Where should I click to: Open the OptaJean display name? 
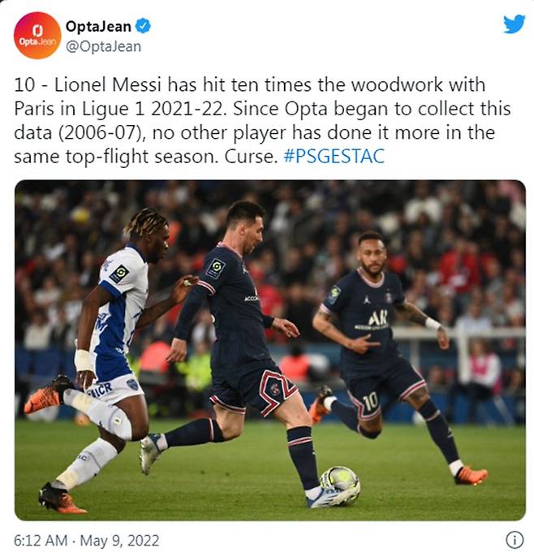(x=98, y=26)
